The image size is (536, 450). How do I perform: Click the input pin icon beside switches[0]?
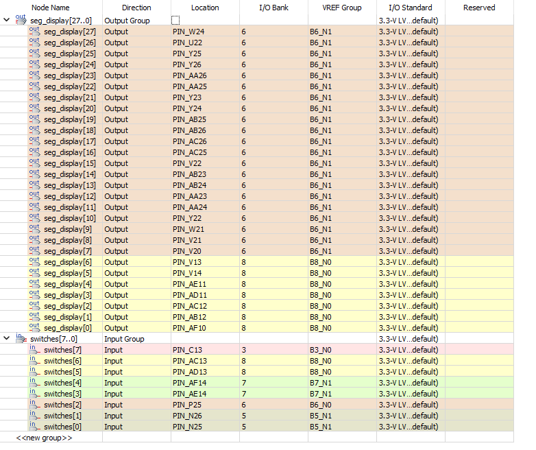[x=34, y=427]
